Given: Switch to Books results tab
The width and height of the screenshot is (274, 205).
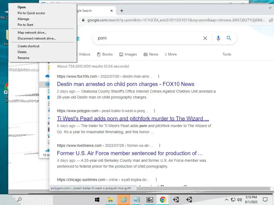Looking at the screenshot, I should point(105,54).
